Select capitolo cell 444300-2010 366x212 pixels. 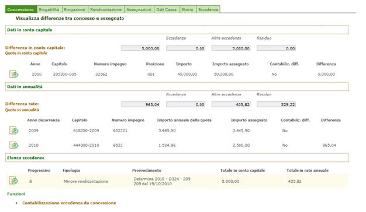coord(86,145)
